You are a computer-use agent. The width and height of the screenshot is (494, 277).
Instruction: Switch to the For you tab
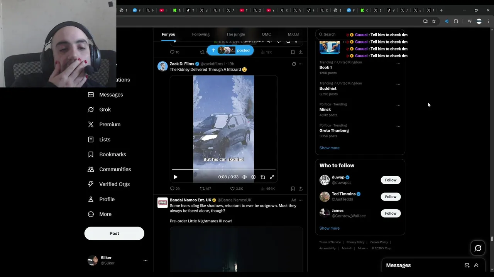pyautogui.click(x=168, y=34)
